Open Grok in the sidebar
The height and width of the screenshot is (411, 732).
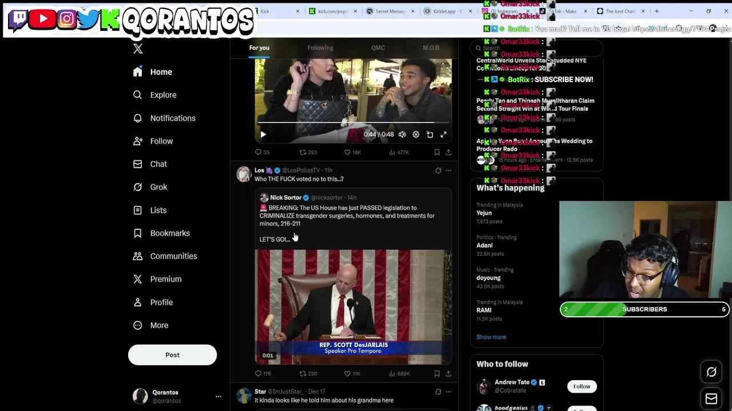click(x=150, y=187)
